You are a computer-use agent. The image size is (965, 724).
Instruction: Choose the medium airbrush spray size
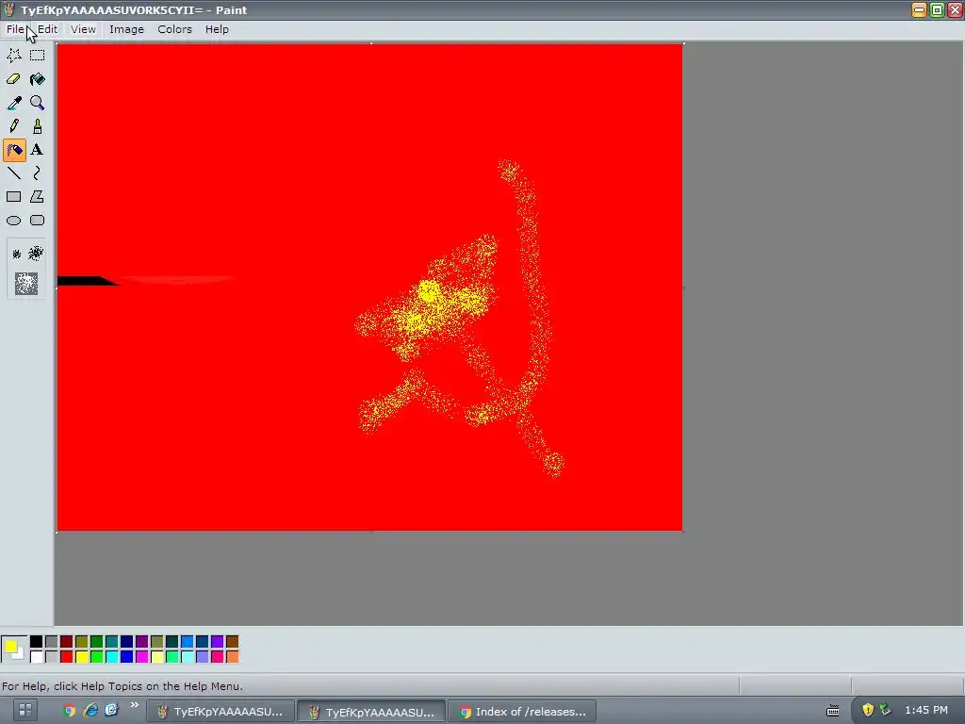coord(37,253)
